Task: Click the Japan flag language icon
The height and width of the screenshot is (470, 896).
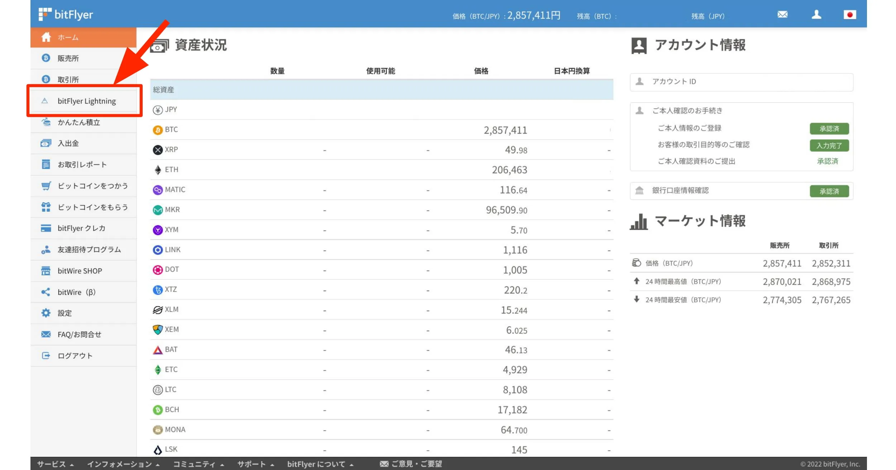Action: pos(850,15)
